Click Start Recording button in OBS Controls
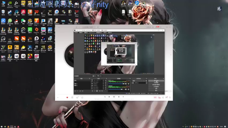The image size is (228, 128). coord(156,83)
